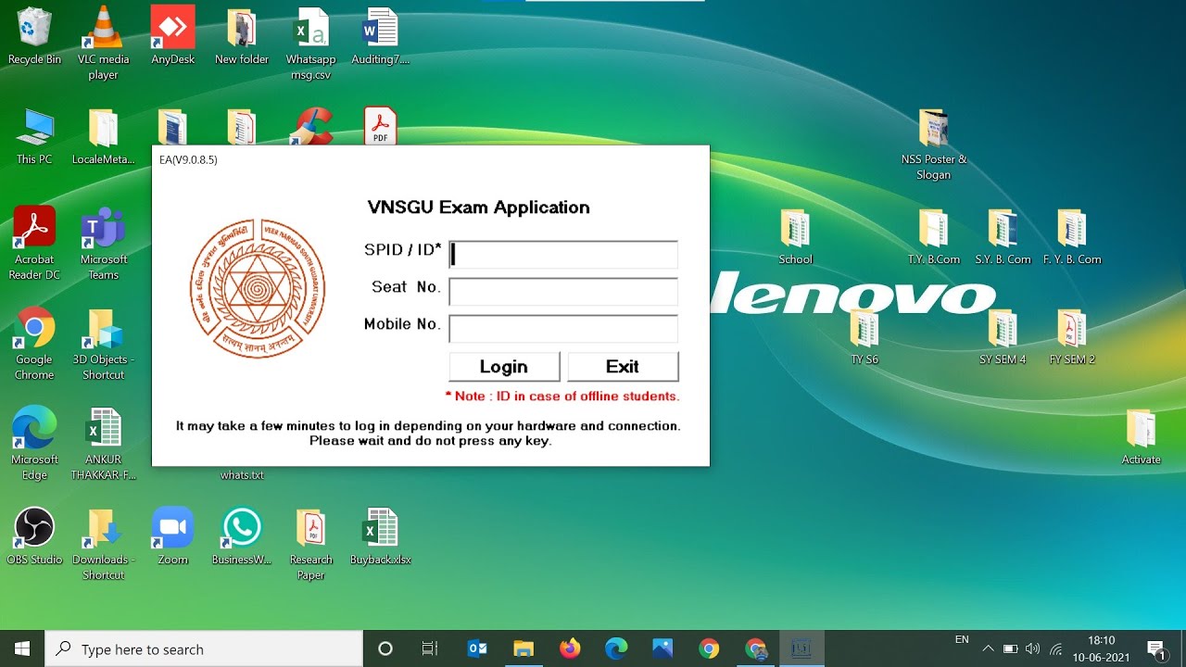Screen dimensions: 1186x667
Task: Select the Google Chrome desktop shortcut
Action: pyautogui.click(x=34, y=344)
